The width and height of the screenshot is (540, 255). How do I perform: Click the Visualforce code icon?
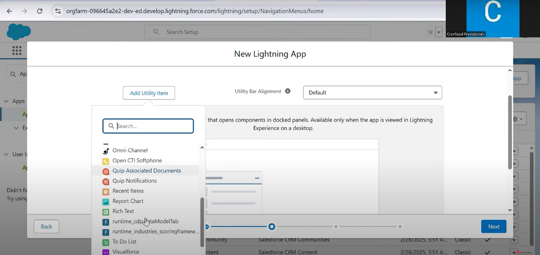coord(106,252)
